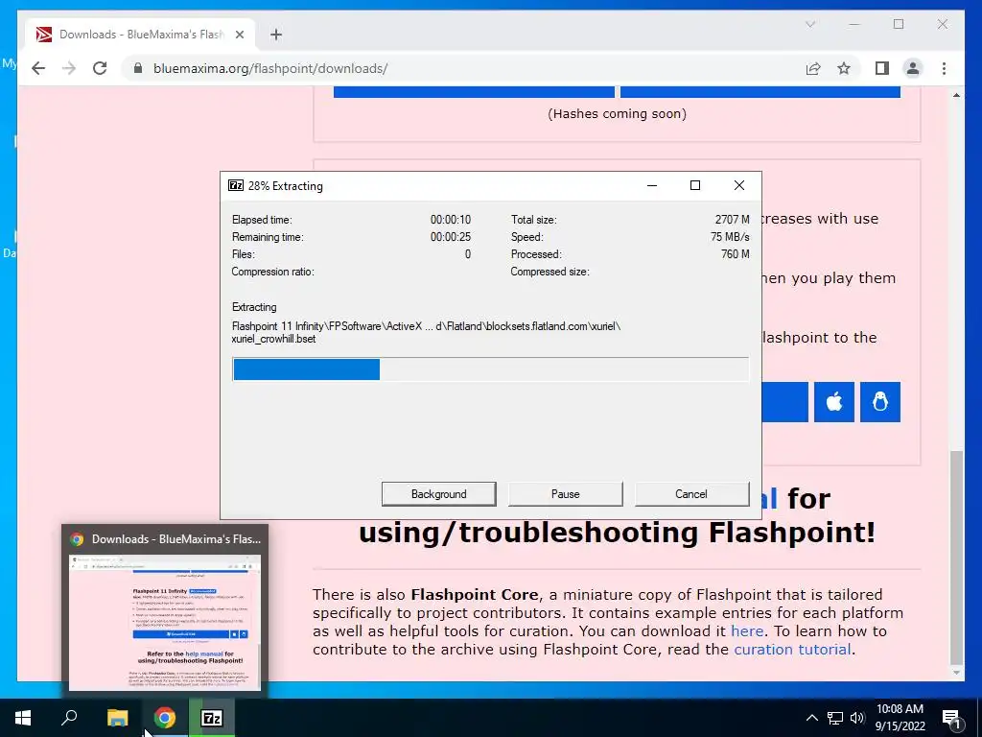
Task: Click the scrollbar up arrow on the page
Action: pyautogui.click(x=956, y=95)
